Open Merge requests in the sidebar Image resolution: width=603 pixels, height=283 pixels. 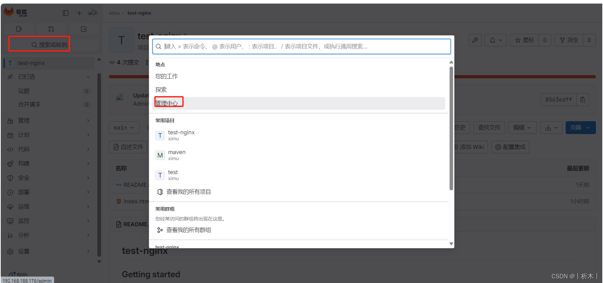(49, 104)
